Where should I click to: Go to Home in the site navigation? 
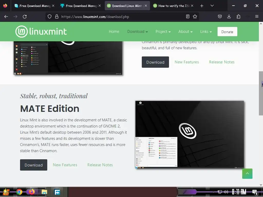click(x=114, y=32)
